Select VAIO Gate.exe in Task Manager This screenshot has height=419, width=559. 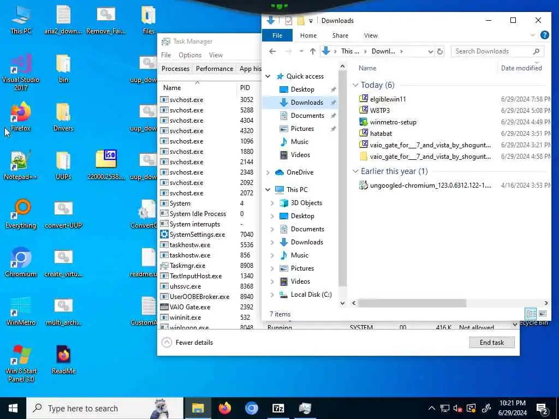click(189, 307)
